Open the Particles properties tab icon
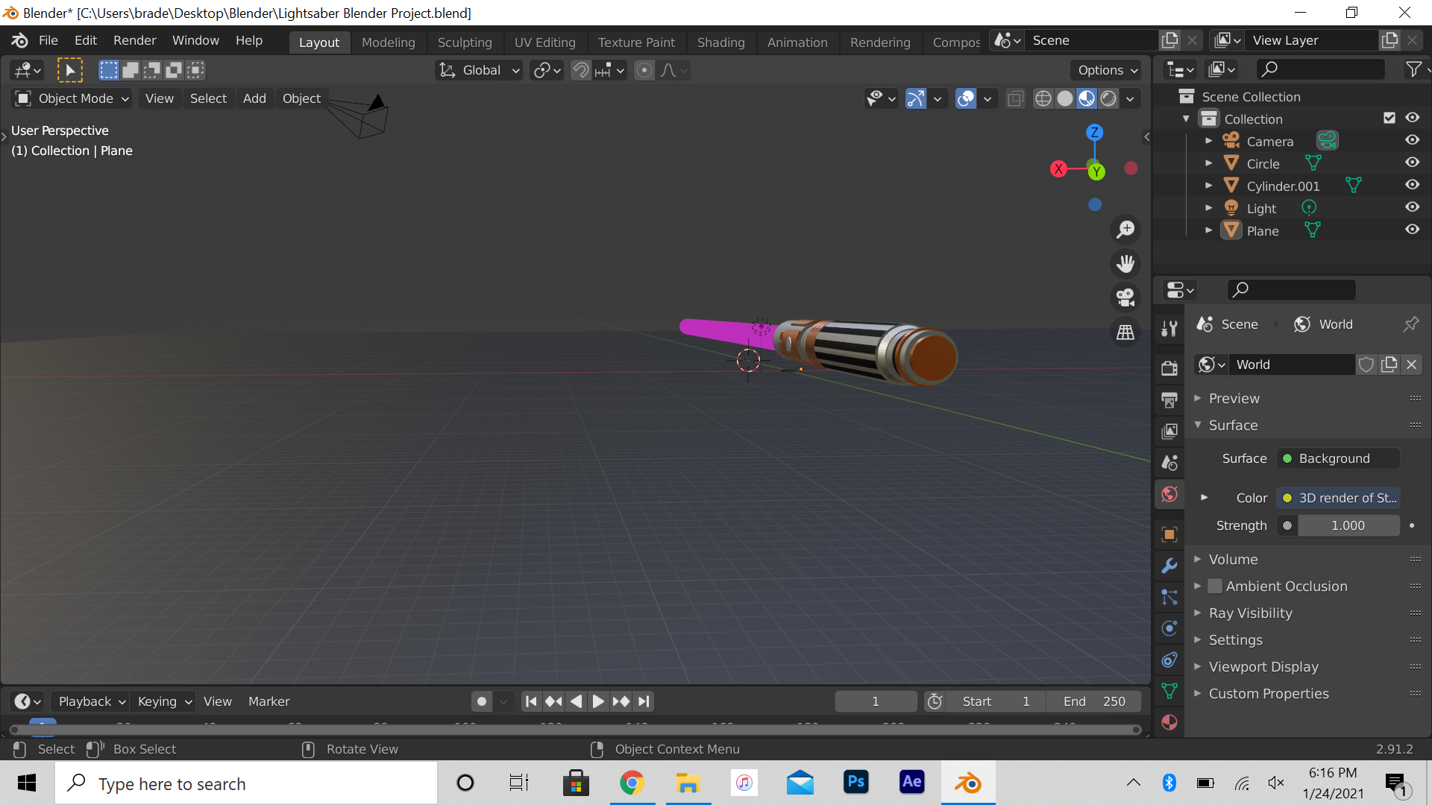Image resolution: width=1432 pixels, height=805 pixels. pos(1169,597)
